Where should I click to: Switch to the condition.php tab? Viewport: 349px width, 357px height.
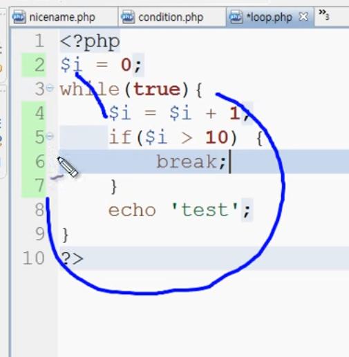172,17
